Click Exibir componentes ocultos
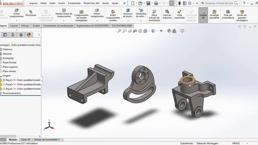The width and height of the screenshot is (258, 145). [113, 15]
